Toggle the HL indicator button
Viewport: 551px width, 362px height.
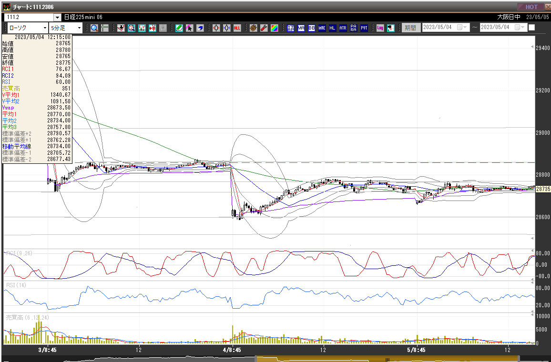point(332,28)
